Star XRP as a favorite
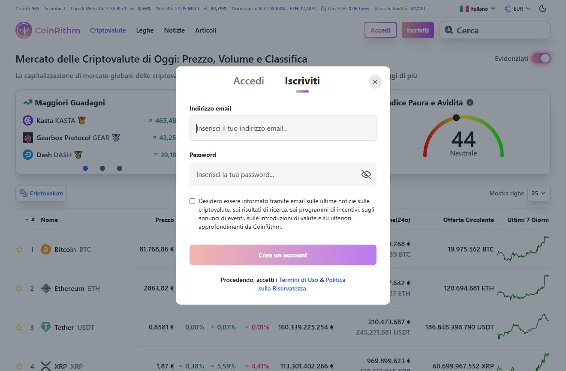 pyautogui.click(x=19, y=366)
